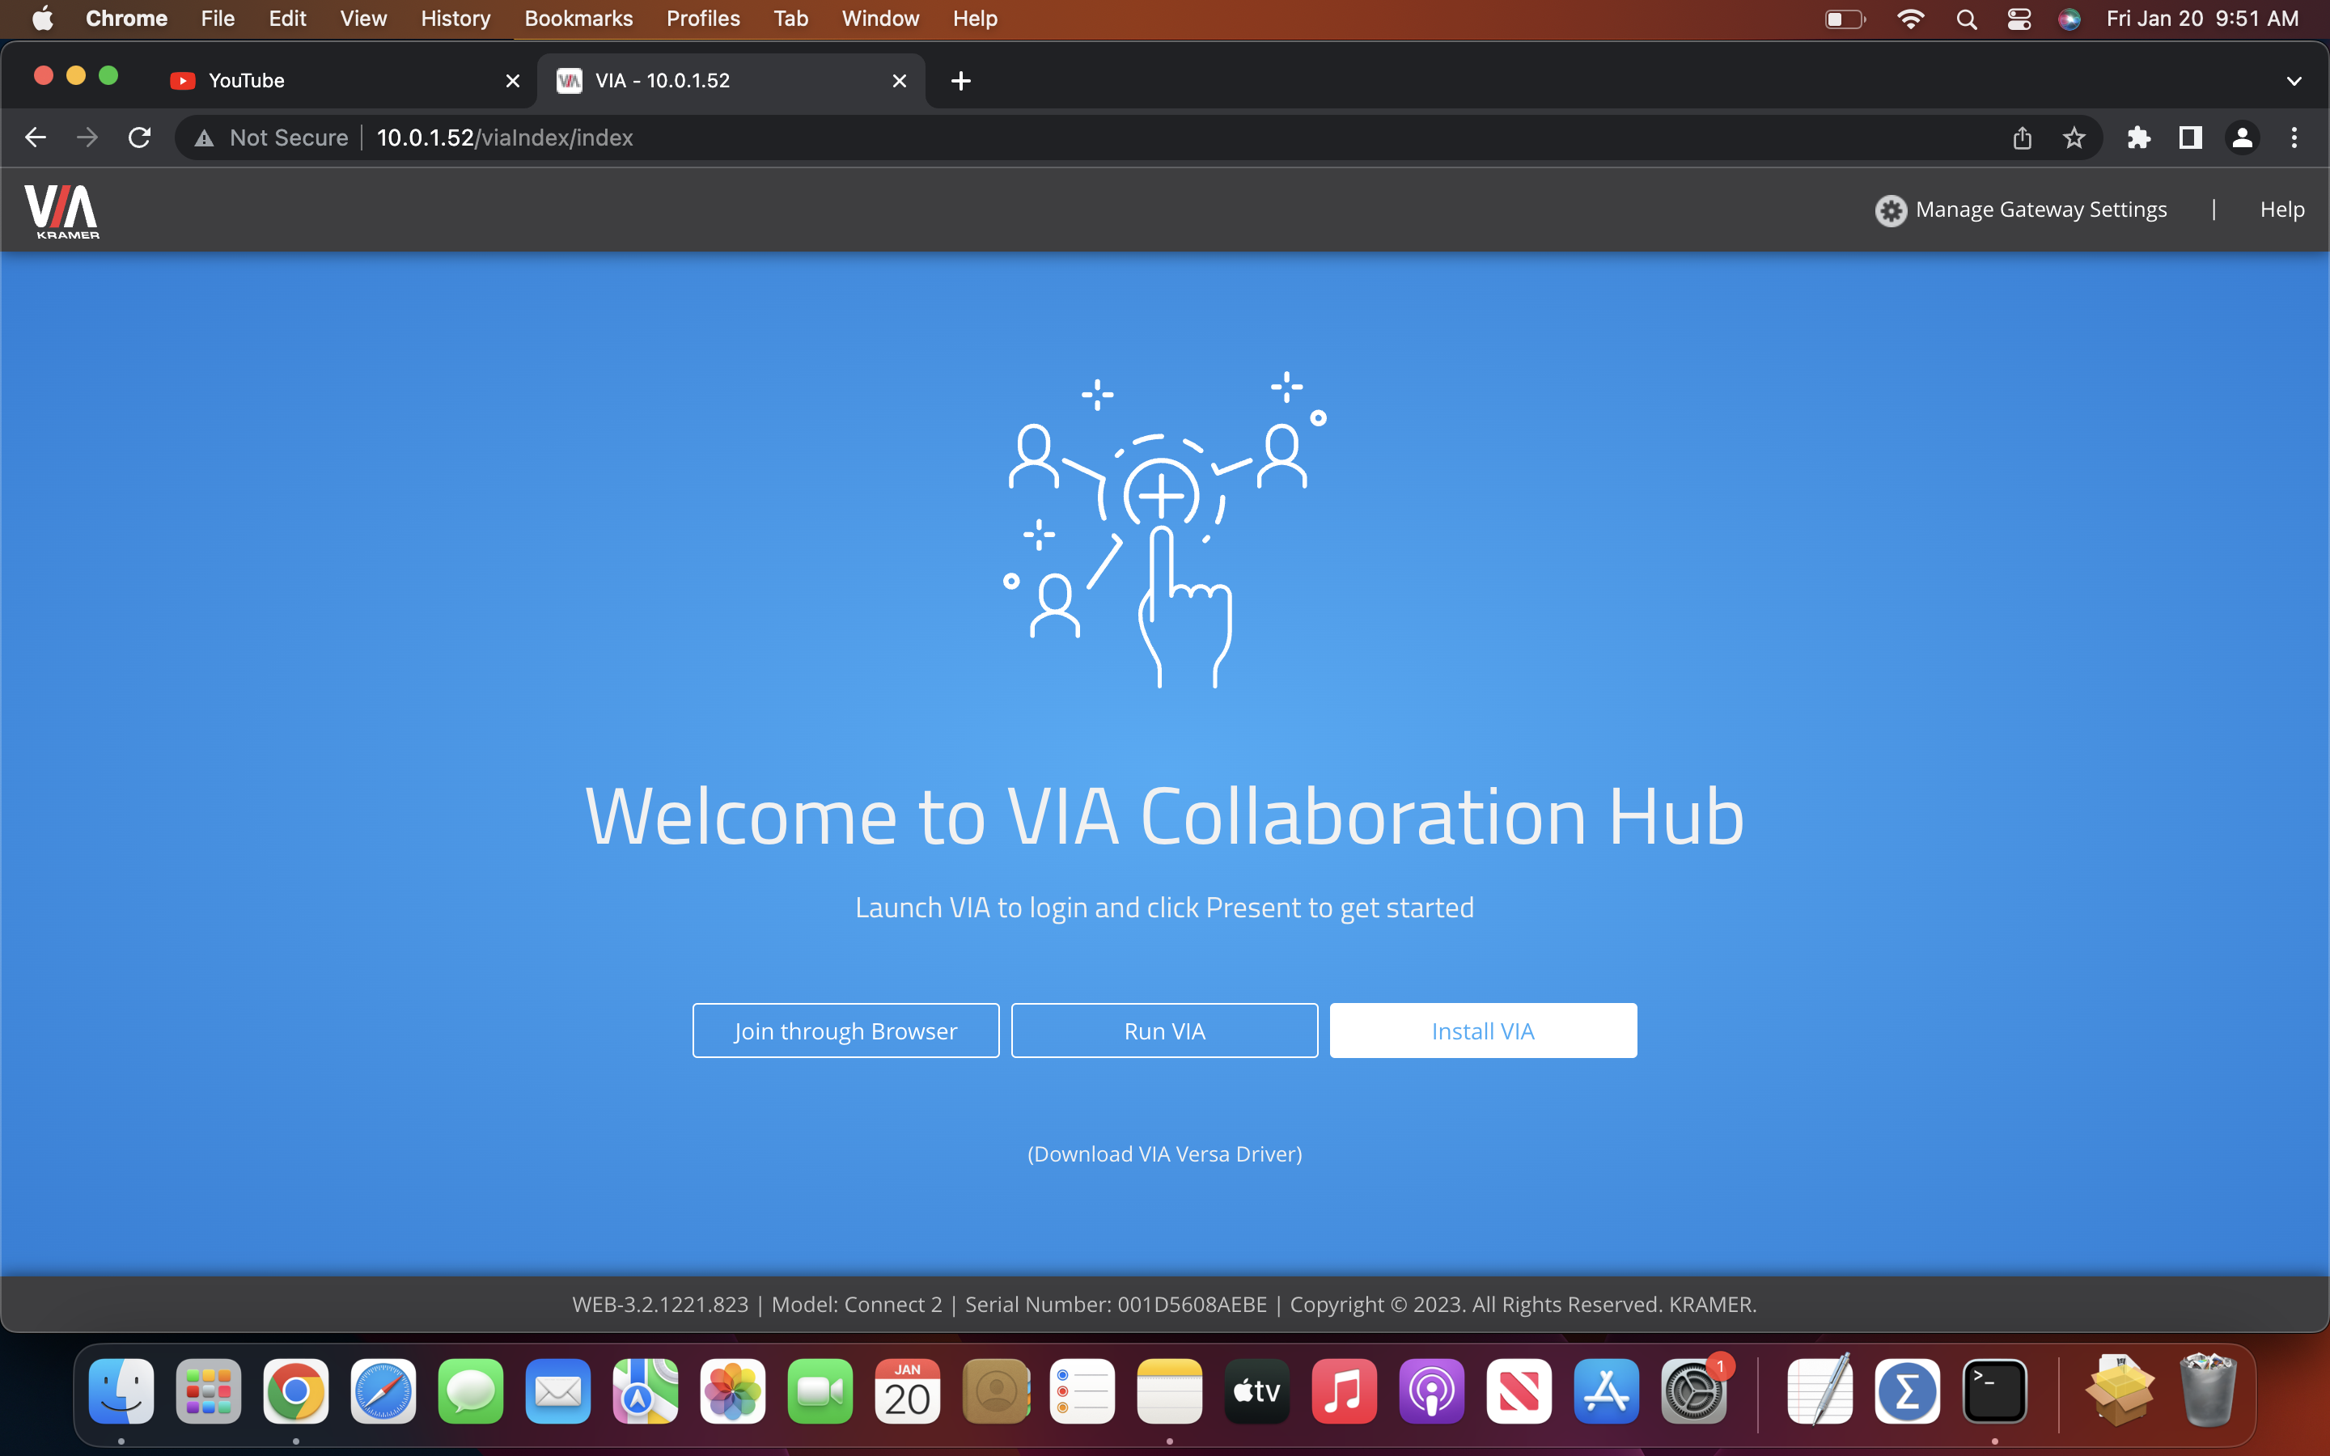
Task: Open Finder from the dock
Action: pos(121,1390)
